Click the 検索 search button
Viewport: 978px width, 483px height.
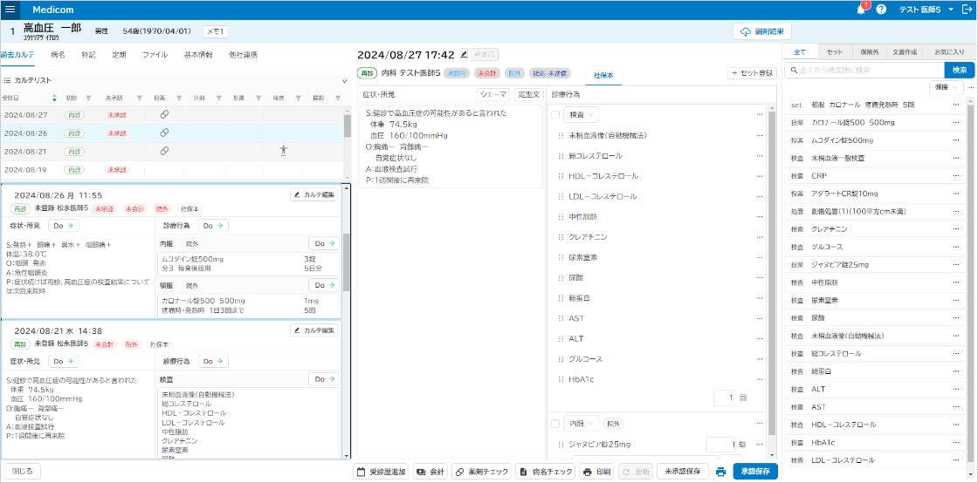(960, 70)
